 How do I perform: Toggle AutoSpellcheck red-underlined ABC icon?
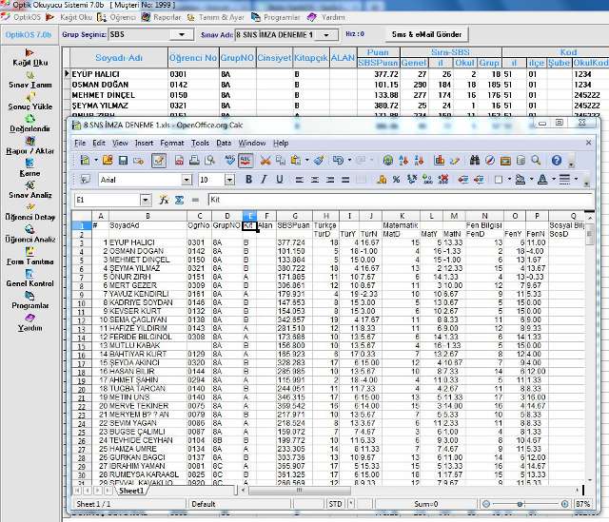point(246,161)
